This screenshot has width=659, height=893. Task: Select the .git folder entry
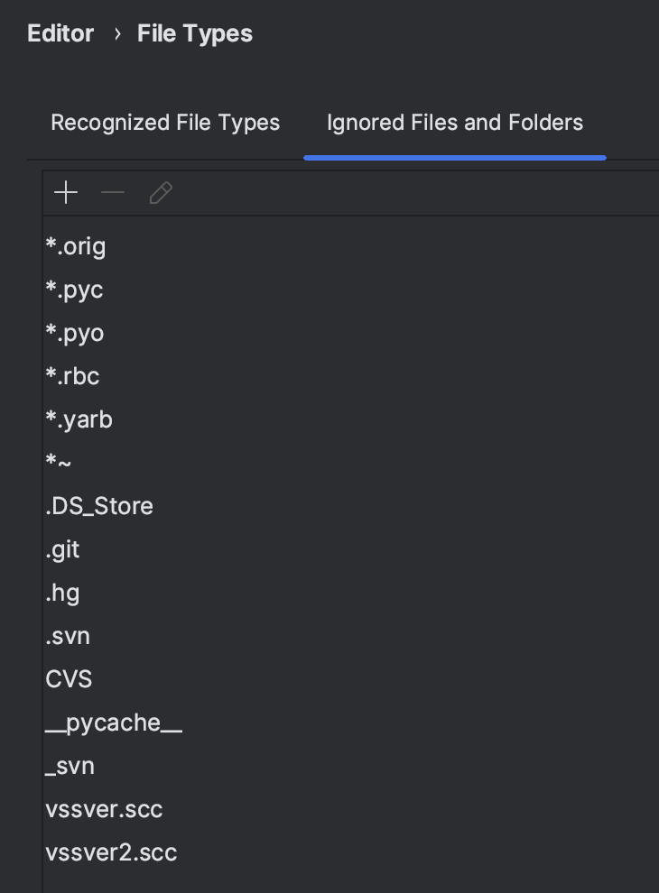point(61,549)
